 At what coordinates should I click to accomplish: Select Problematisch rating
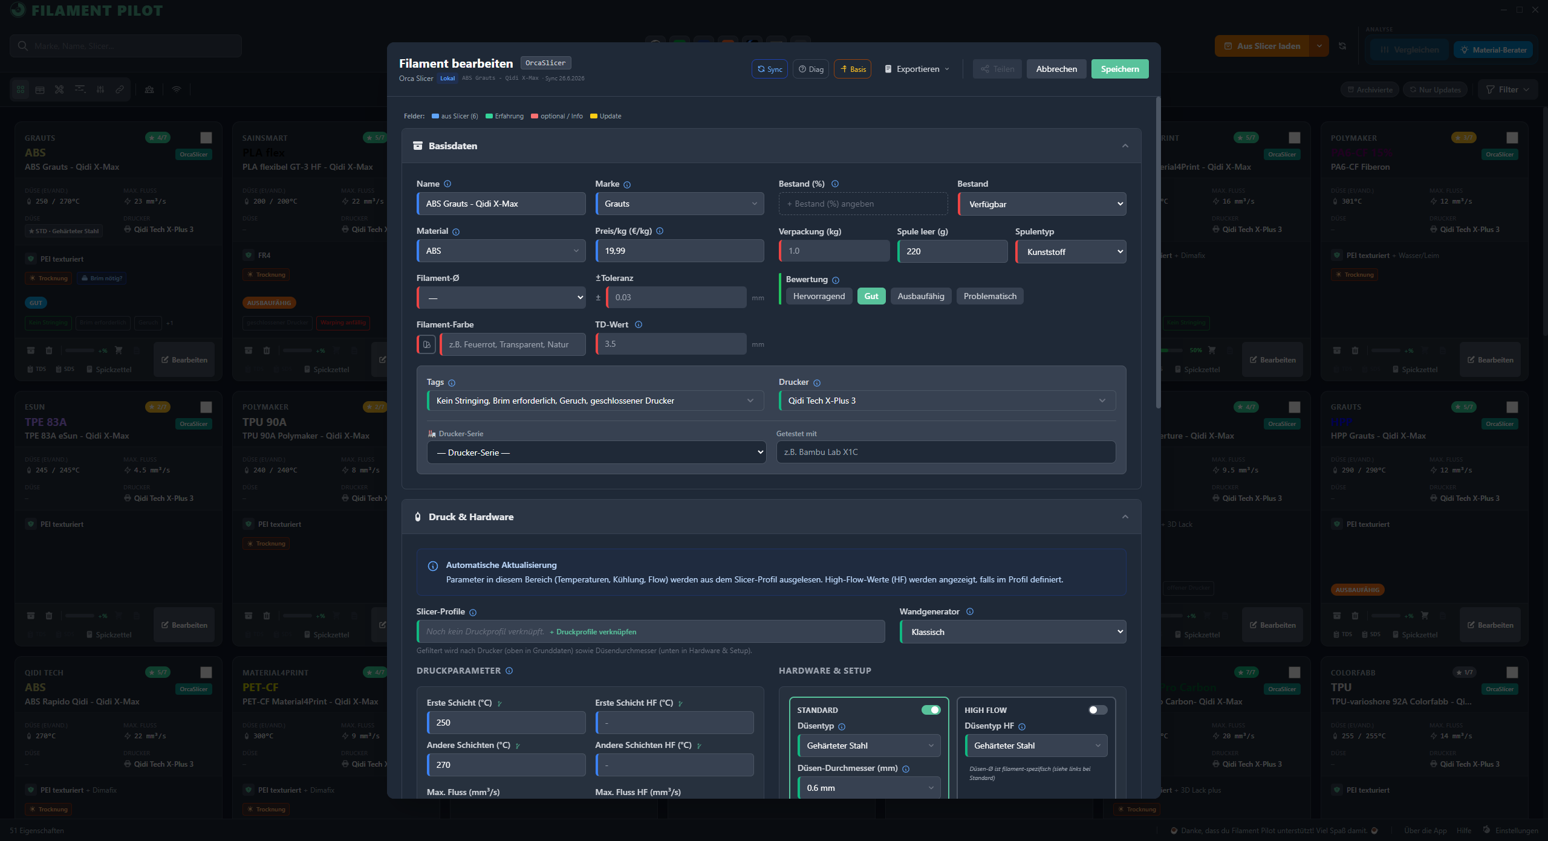point(990,296)
